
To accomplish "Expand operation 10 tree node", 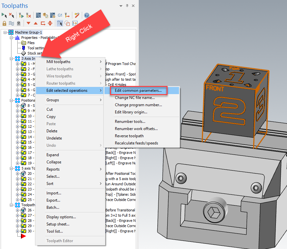I will 17,116.
